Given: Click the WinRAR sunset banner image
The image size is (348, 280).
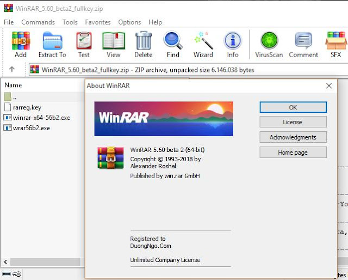Looking at the screenshot, I should tap(164, 119).
